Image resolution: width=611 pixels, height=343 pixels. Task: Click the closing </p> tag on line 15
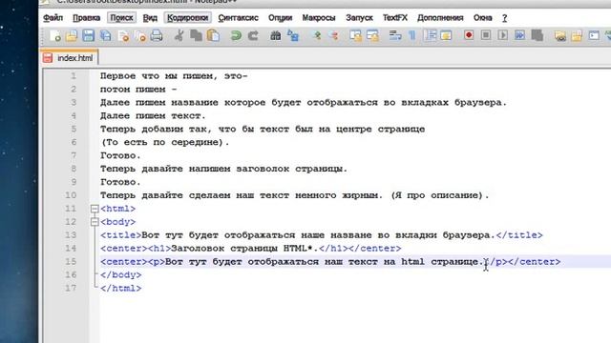pos(495,262)
